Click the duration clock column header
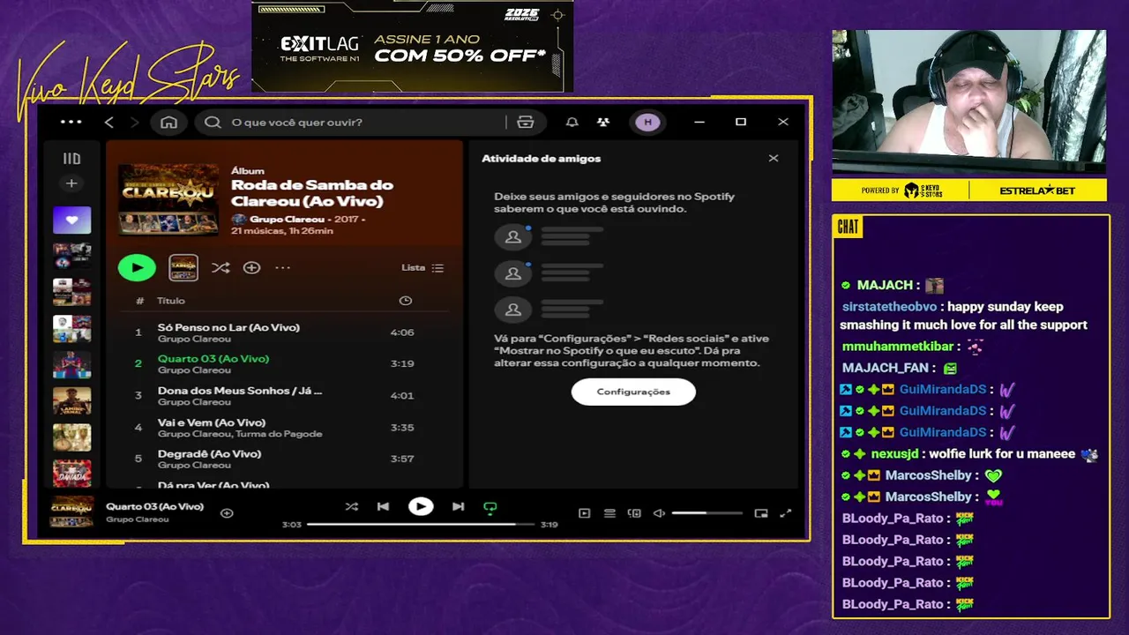This screenshot has height=635, width=1129. click(406, 301)
